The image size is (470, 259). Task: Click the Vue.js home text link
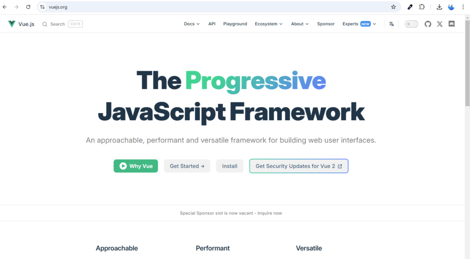(x=26, y=24)
